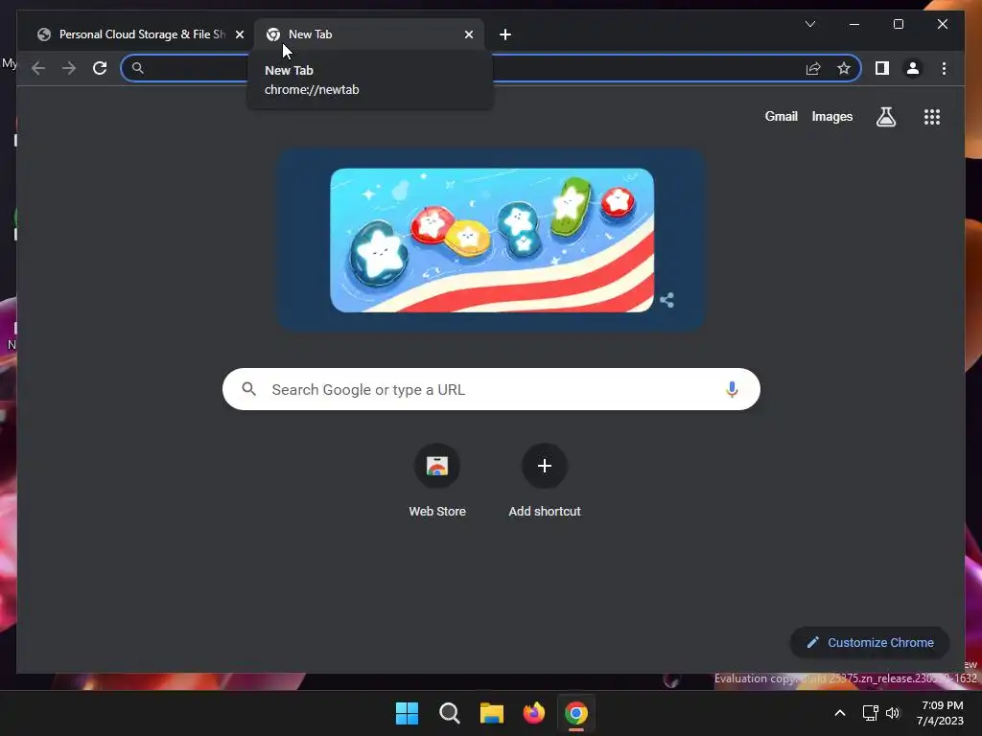This screenshot has height=736, width=982.
Task: Share this page using the share icon
Action: pyautogui.click(x=813, y=68)
